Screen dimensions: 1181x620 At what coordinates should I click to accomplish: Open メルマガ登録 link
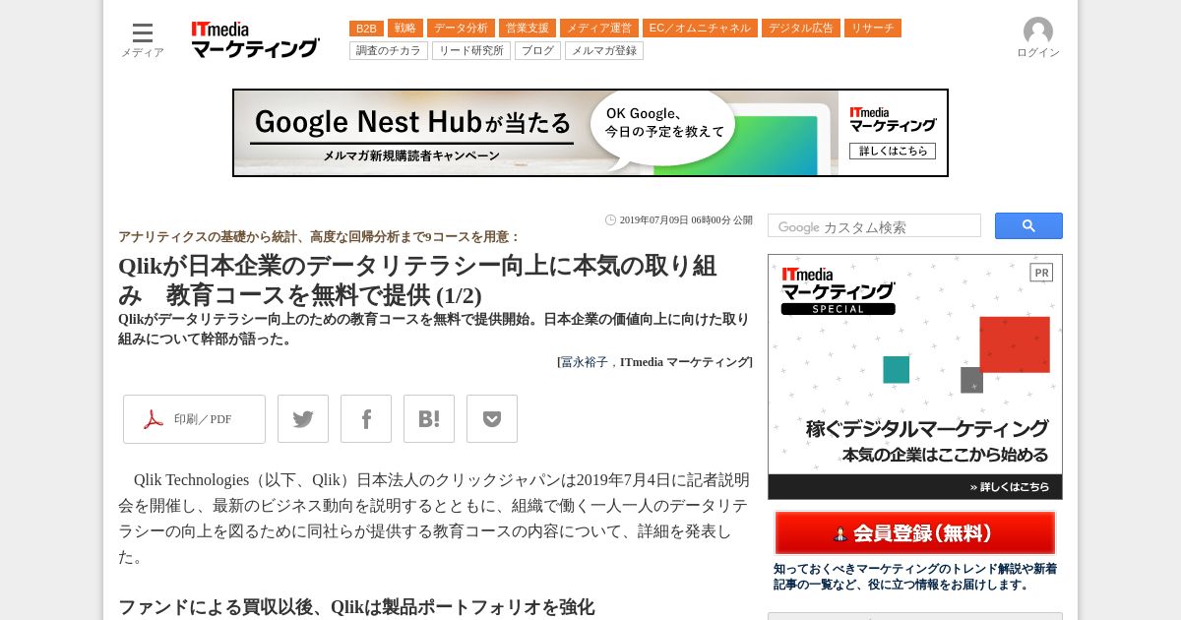(x=604, y=51)
